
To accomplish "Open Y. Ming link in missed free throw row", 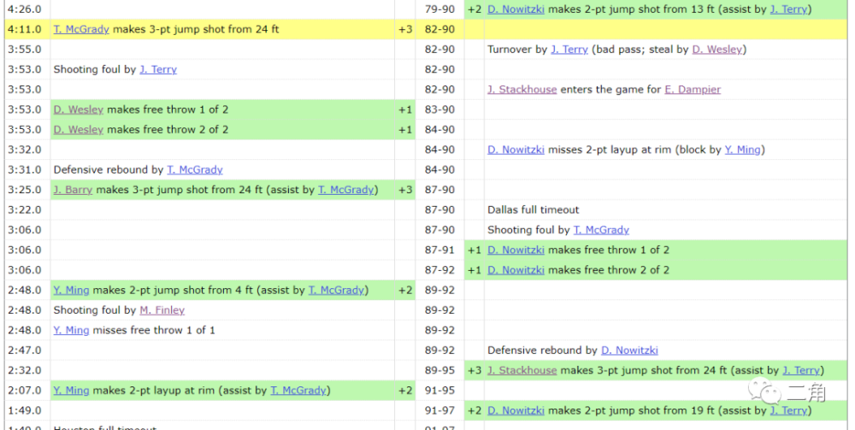I will pyautogui.click(x=72, y=330).
